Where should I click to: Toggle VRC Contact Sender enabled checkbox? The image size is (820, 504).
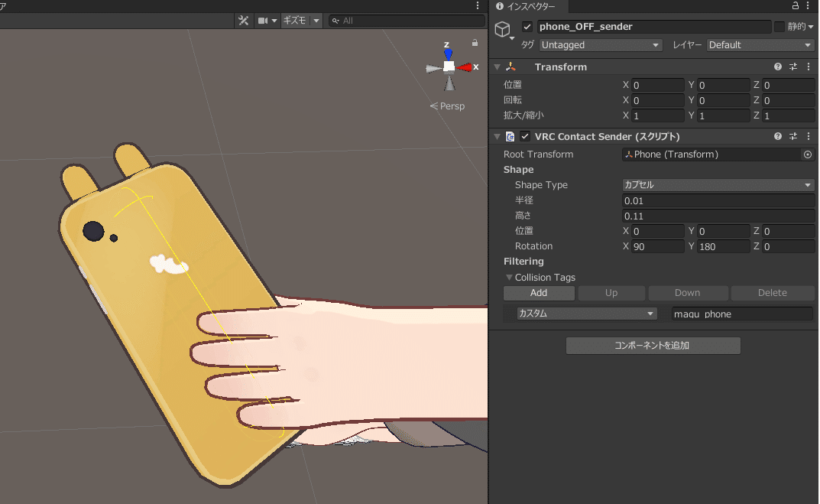pos(525,136)
